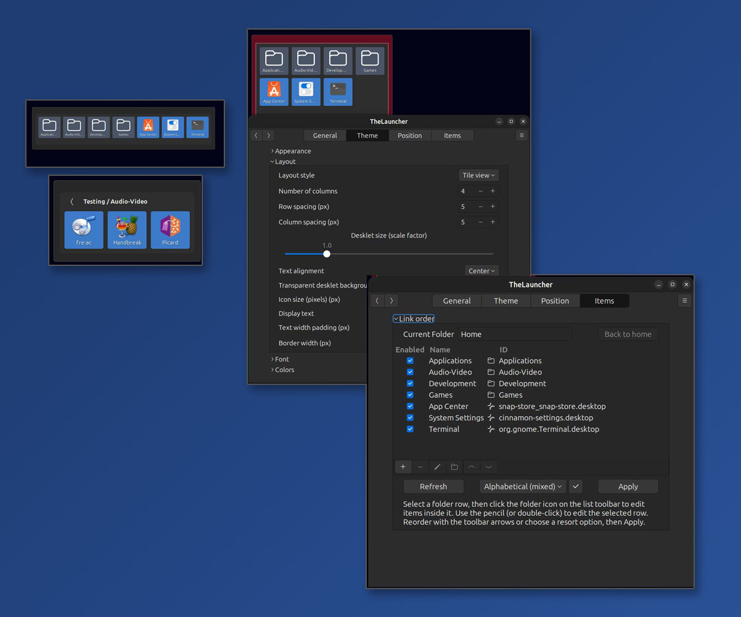Move selected item down in list
741x617 pixels.
488,467
